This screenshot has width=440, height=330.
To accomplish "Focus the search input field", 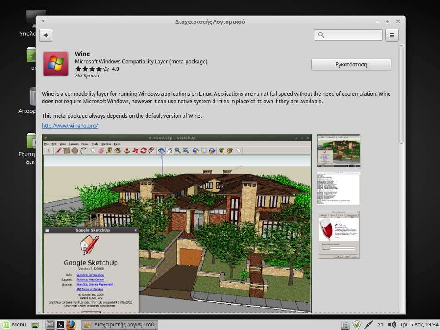I will pos(348,35).
